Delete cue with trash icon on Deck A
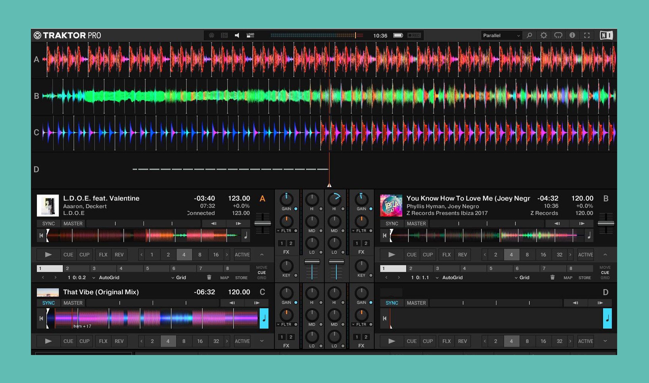The image size is (649, 383). pyautogui.click(x=209, y=278)
